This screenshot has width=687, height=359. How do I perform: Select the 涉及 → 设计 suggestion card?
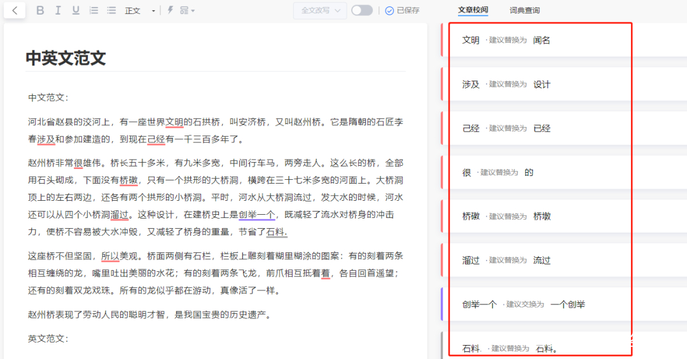[564, 84]
